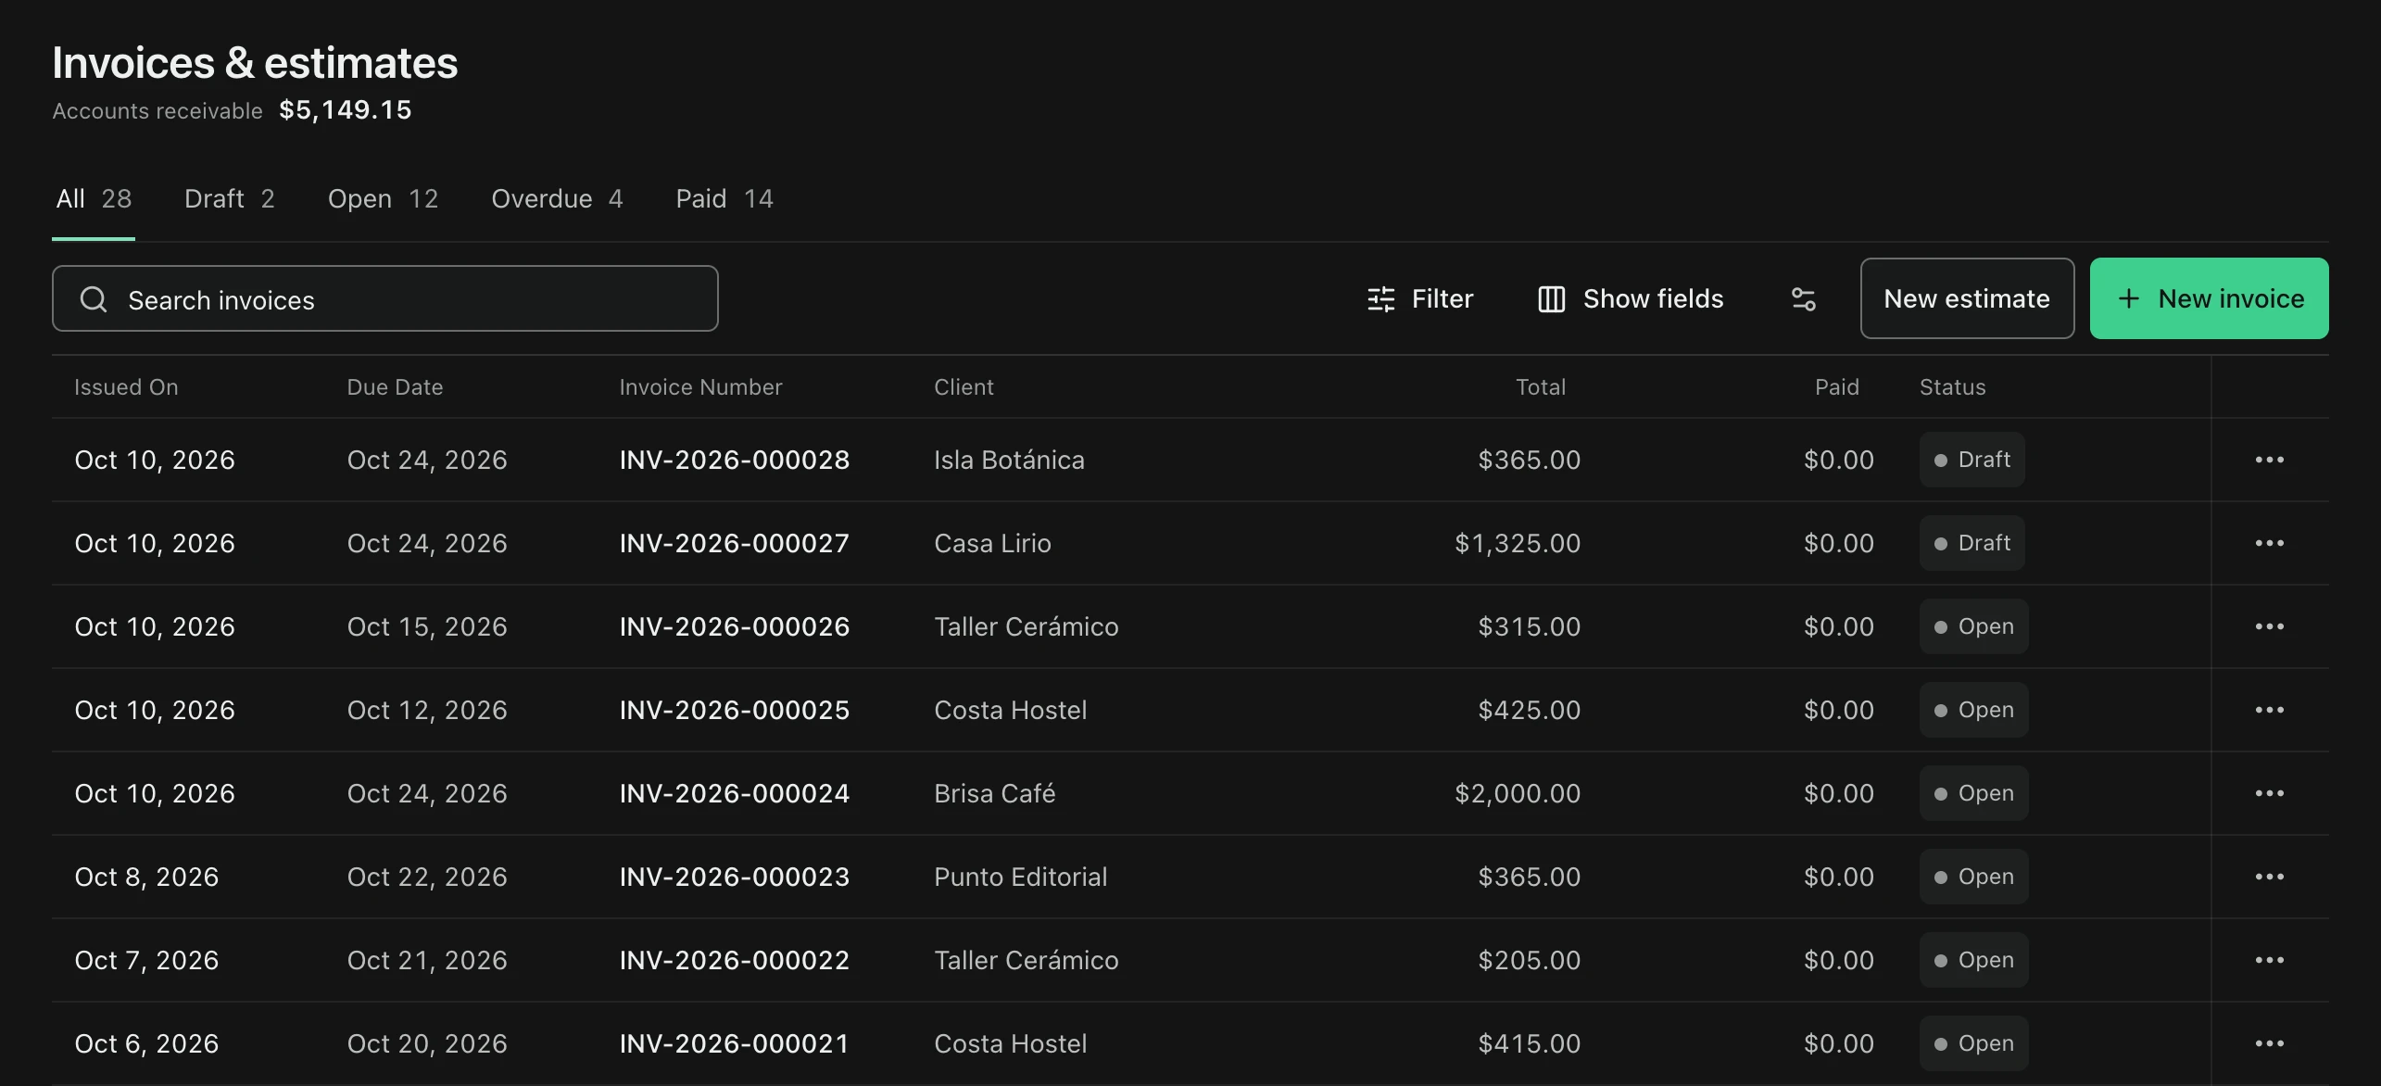Screen dimensions: 2381x1086
Task: Create a New estimate
Action: [x=1967, y=298]
